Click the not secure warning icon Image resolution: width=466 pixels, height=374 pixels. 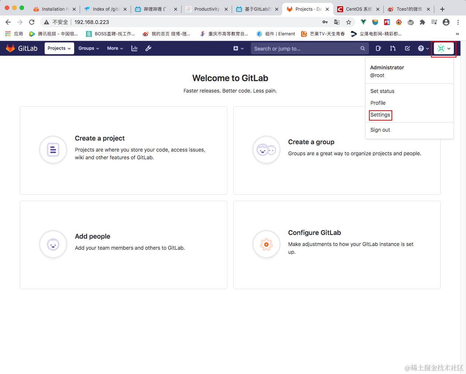click(x=46, y=22)
